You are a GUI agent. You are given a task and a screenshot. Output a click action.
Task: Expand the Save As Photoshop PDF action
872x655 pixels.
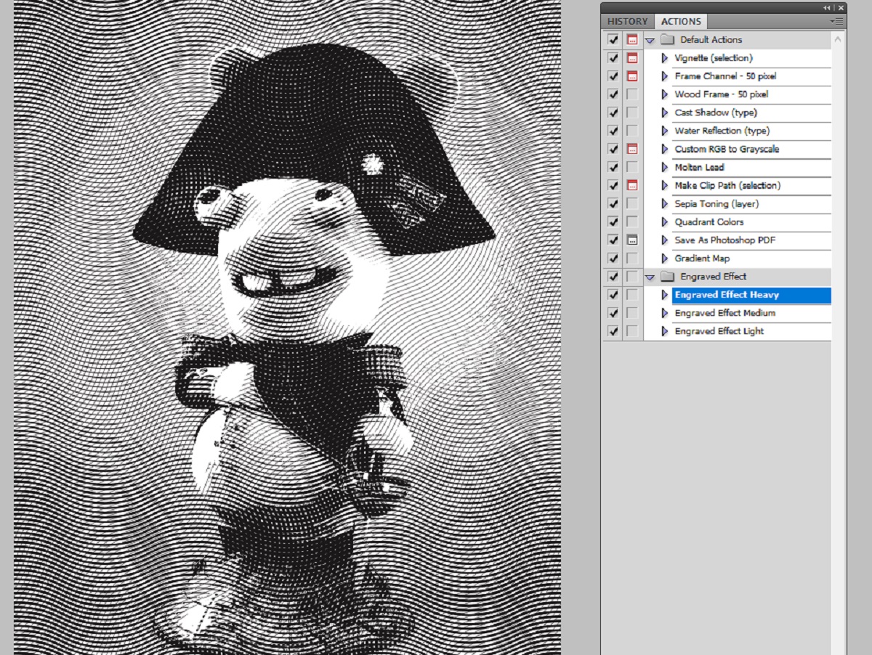664,240
